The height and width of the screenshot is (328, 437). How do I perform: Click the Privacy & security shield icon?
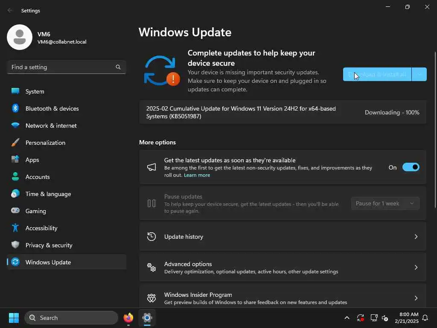point(15,245)
